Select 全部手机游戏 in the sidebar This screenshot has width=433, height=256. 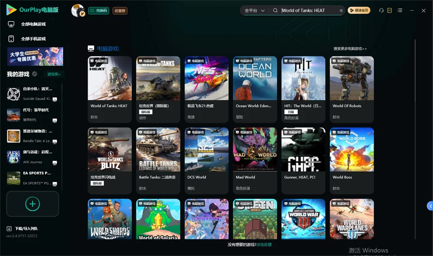(33, 39)
